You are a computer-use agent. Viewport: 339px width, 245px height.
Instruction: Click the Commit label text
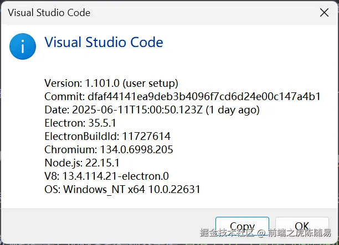click(63, 97)
